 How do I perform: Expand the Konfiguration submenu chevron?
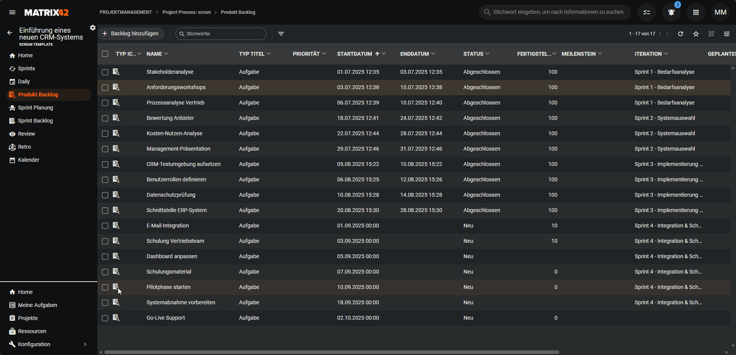pyautogui.click(x=85, y=344)
